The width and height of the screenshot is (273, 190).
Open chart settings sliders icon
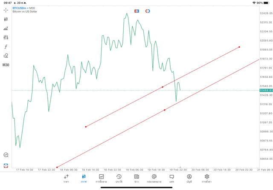(x=6, y=37)
